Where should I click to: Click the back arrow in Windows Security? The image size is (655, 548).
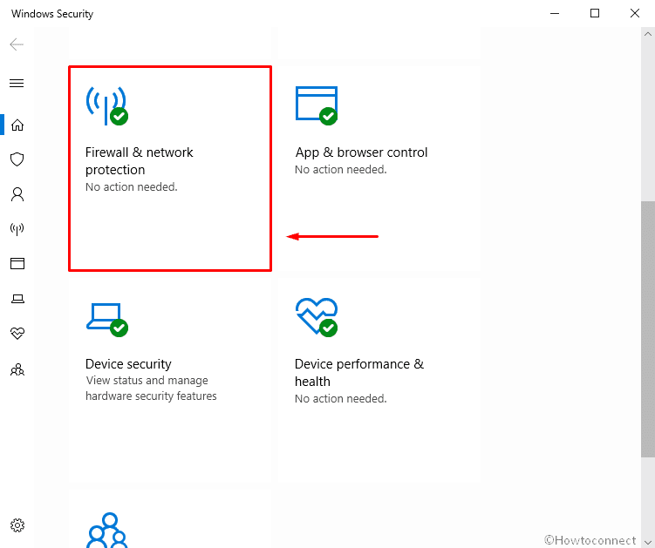[17, 44]
